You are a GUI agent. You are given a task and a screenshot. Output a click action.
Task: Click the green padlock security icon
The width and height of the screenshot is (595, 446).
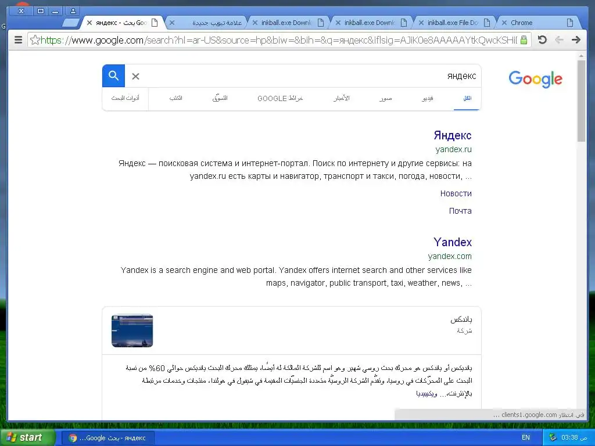524,40
